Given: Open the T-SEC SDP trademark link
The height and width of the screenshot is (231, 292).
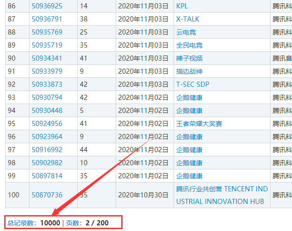Looking at the screenshot, I should [193, 84].
